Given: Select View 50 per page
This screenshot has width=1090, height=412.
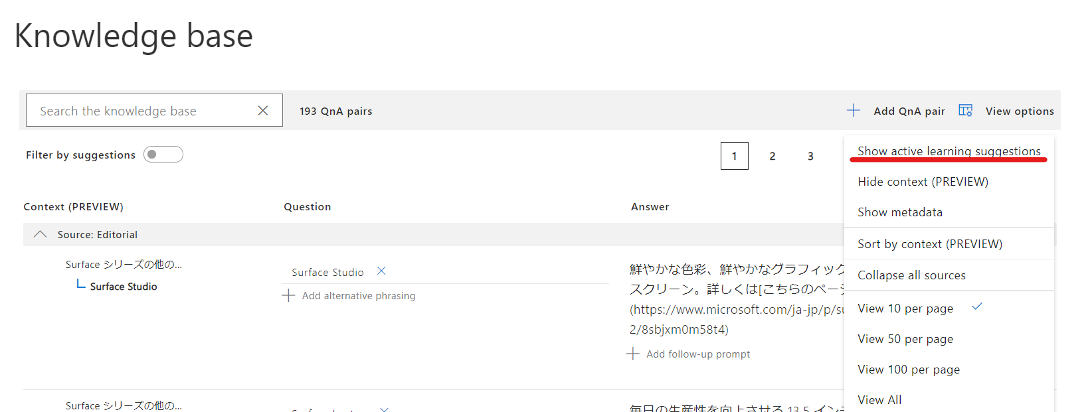Looking at the screenshot, I should tap(905, 339).
